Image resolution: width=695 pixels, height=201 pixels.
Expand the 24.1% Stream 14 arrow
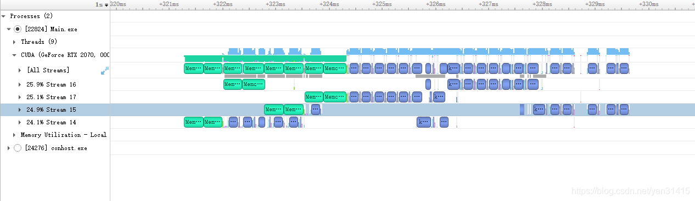click(x=20, y=122)
